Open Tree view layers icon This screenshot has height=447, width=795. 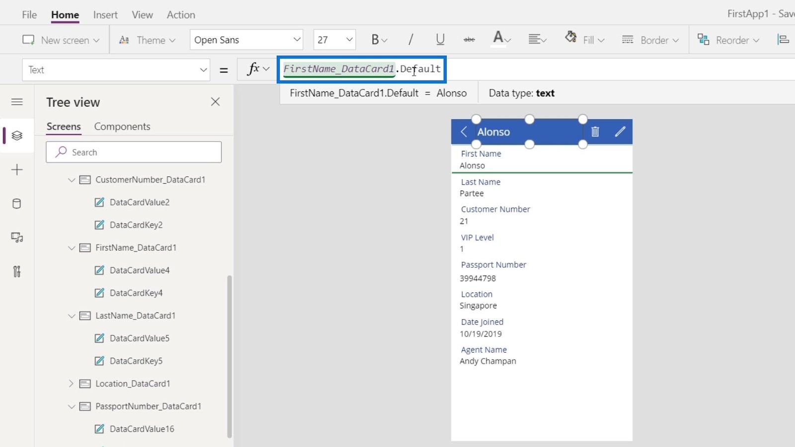point(17,136)
